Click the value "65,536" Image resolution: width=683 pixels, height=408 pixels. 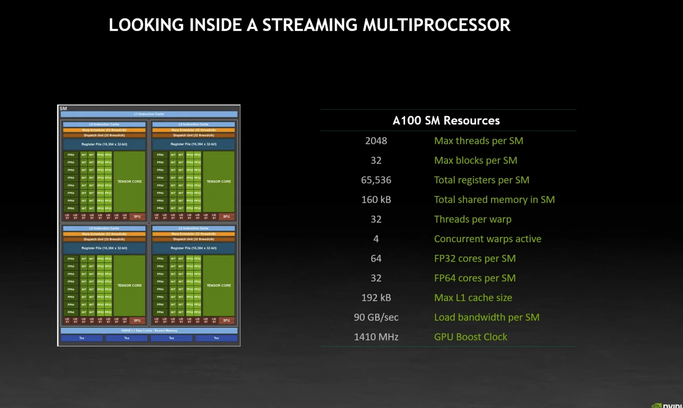point(376,180)
